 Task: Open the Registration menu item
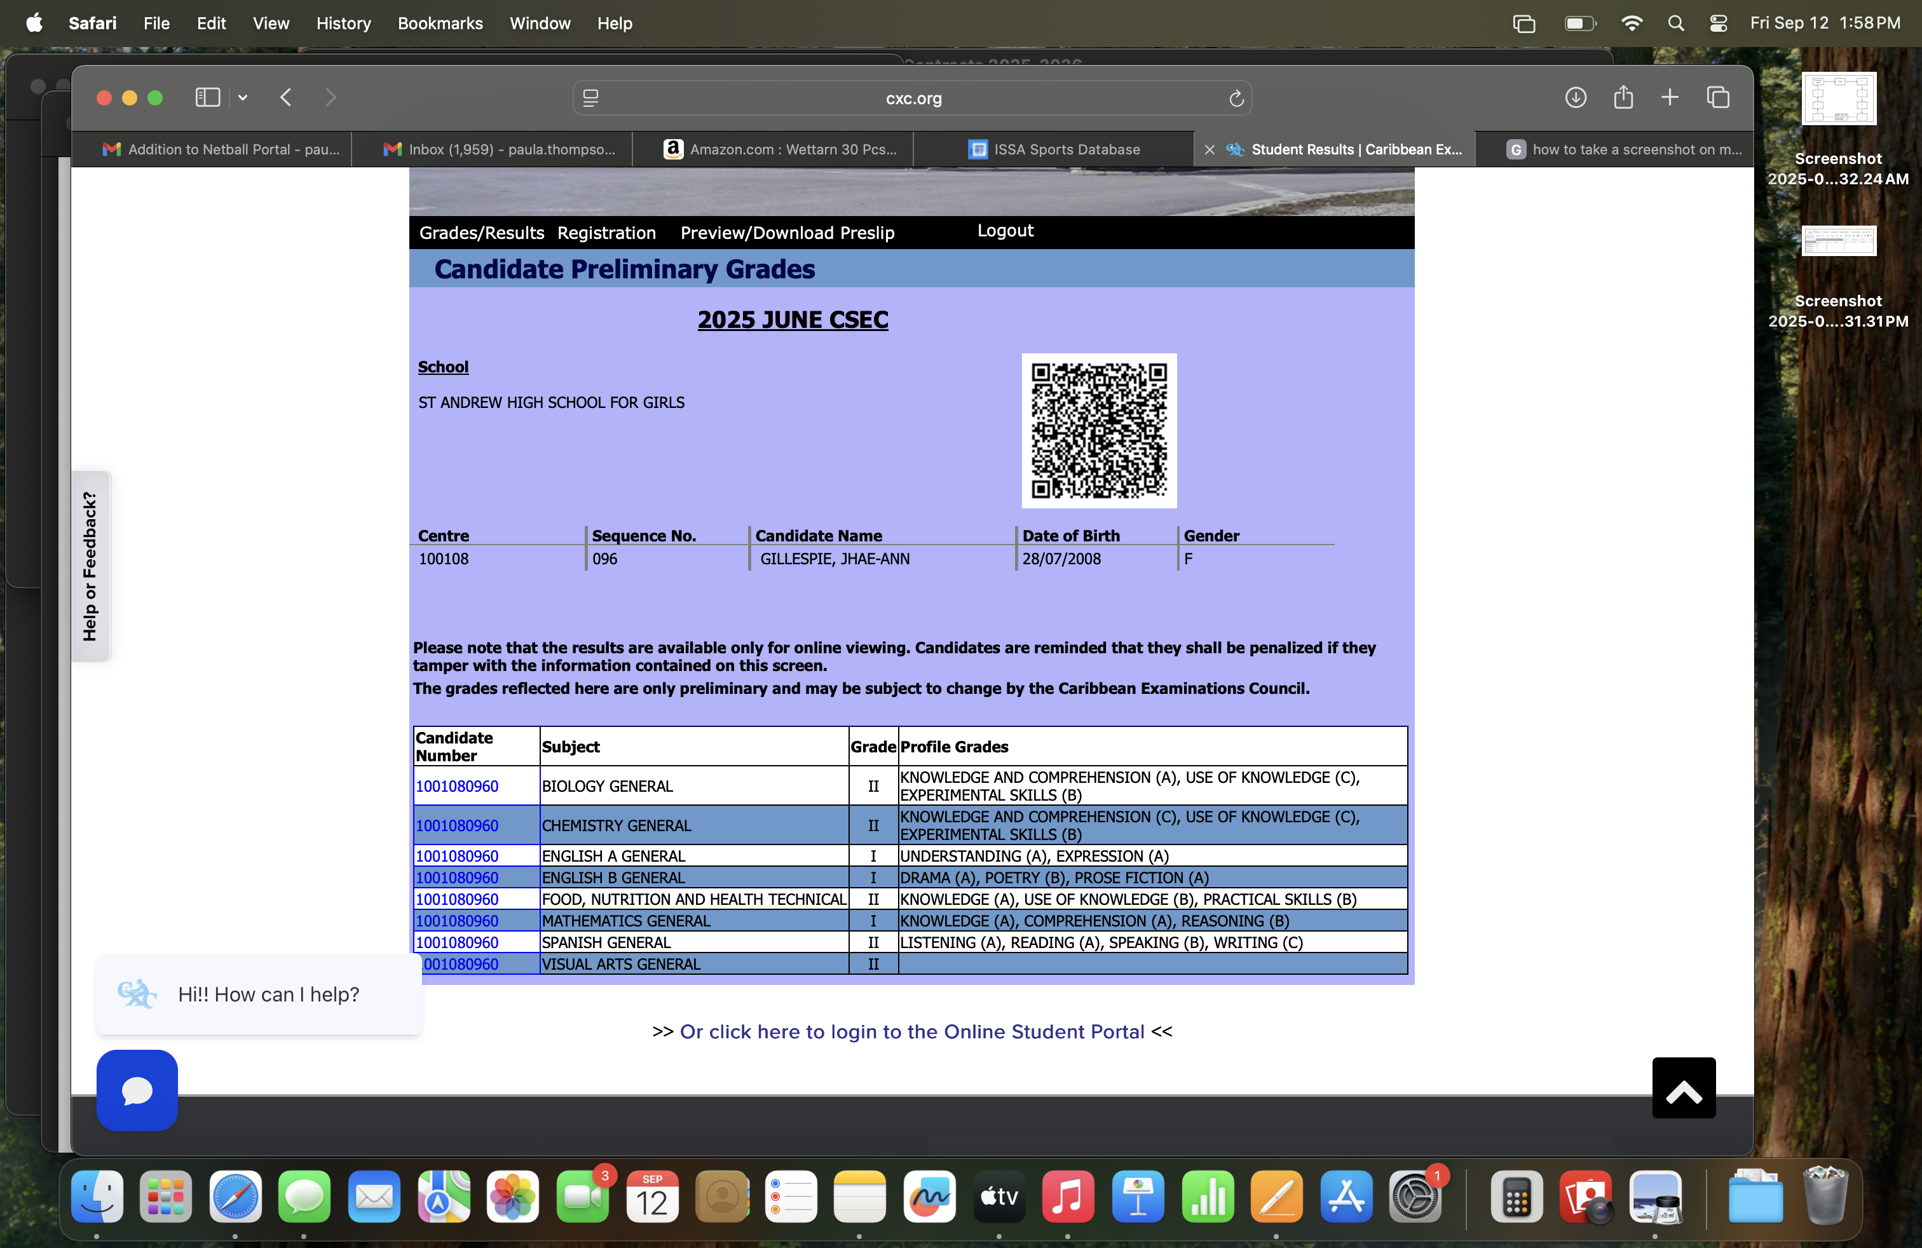tap(606, 233)
